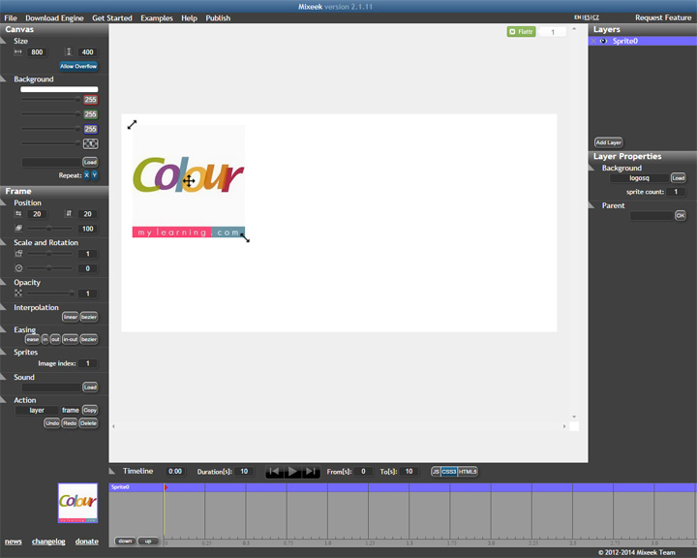Open the Download Engine menu
Viewport: 697px width, 558px height.
[54, 17]
